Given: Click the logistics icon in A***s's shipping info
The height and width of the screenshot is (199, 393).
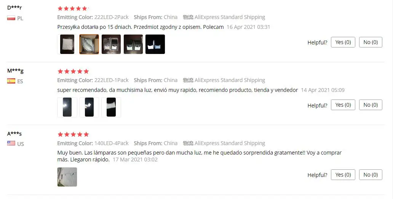Looking at the screenshot, I should [x=188, y=143].
